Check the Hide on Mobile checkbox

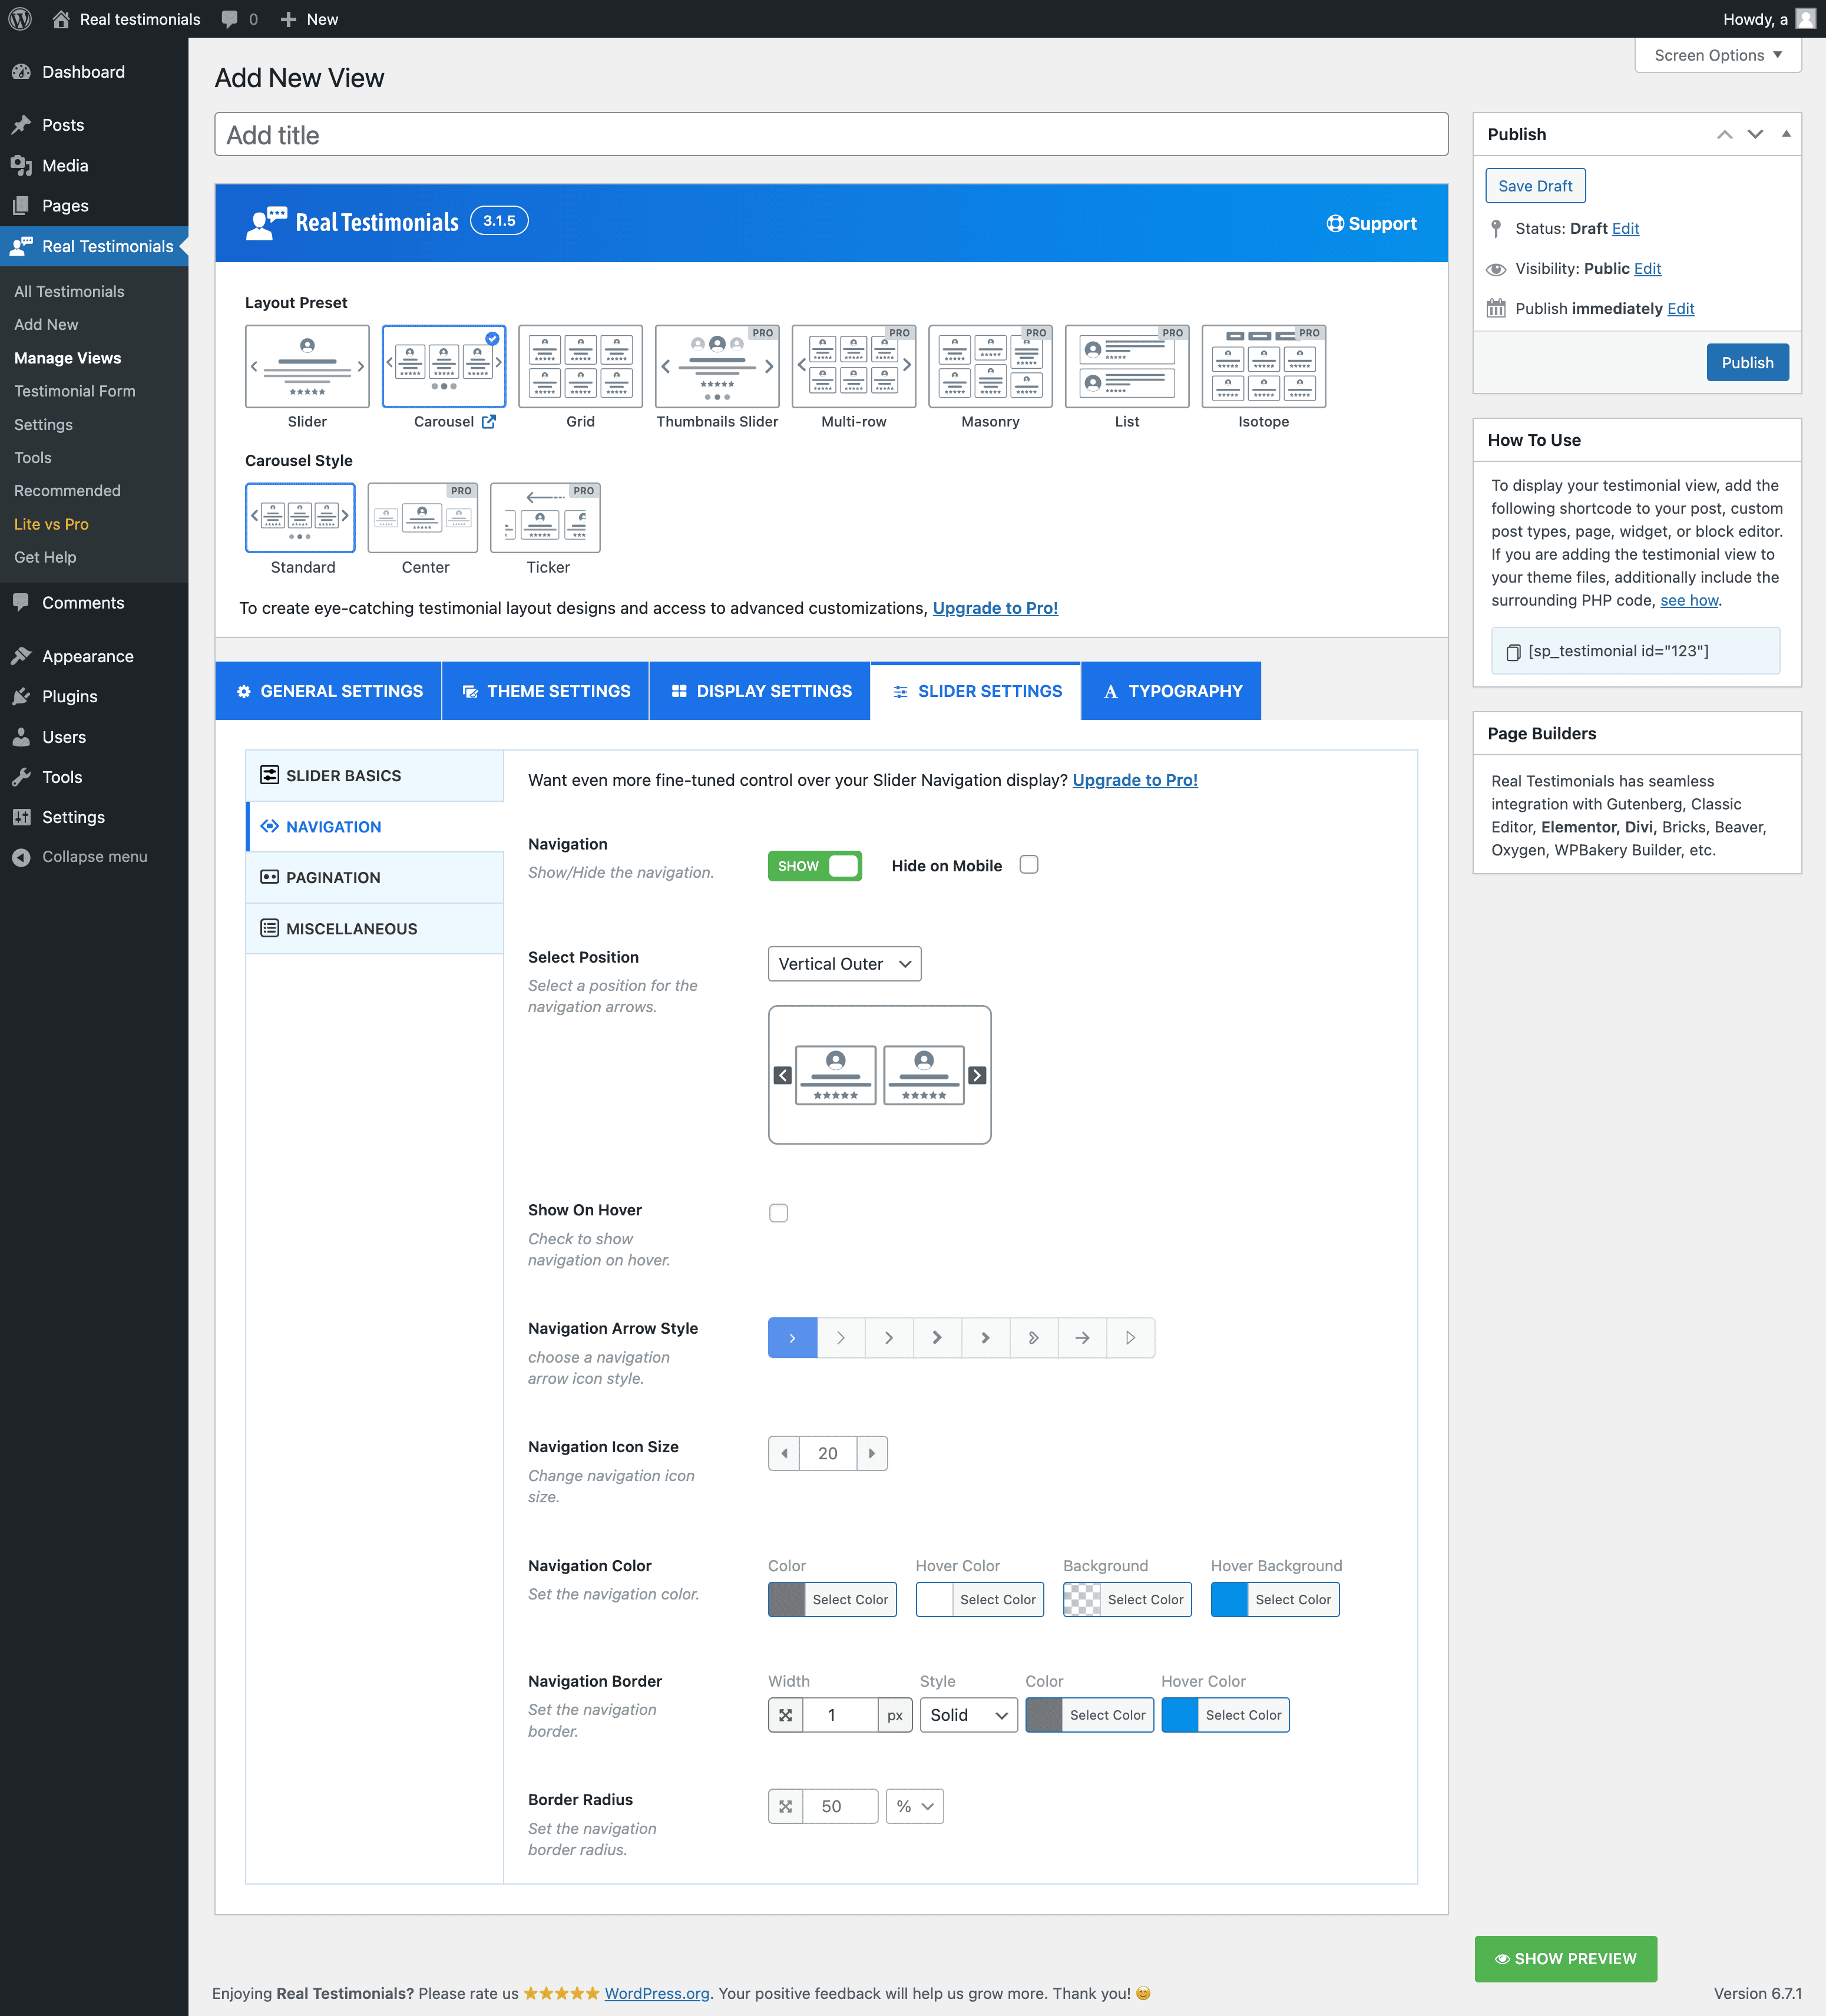(1029, 865)
